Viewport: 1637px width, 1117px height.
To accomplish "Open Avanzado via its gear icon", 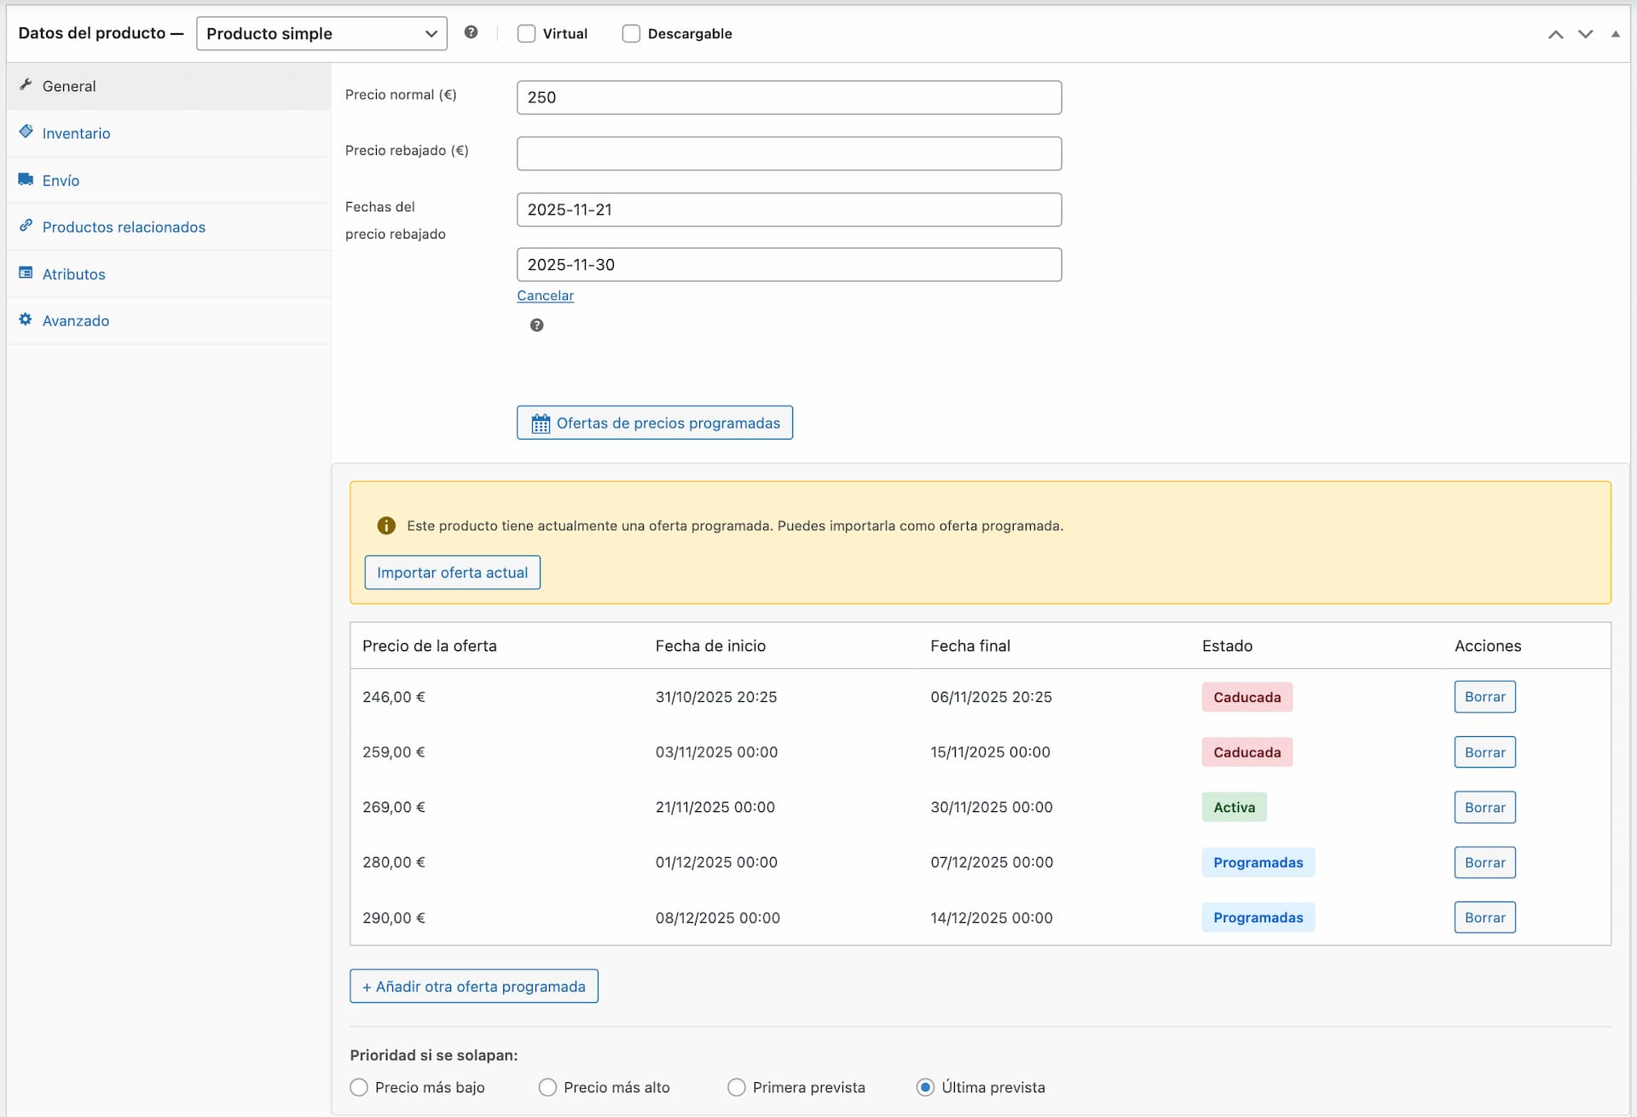I will tap(25, 320).
